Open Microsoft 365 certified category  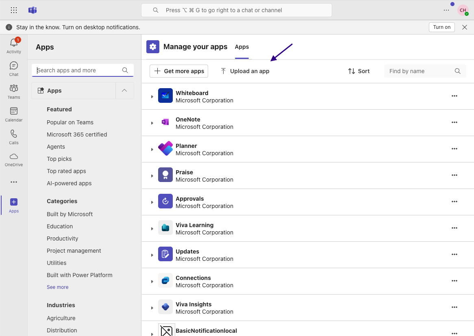point(77,134)
